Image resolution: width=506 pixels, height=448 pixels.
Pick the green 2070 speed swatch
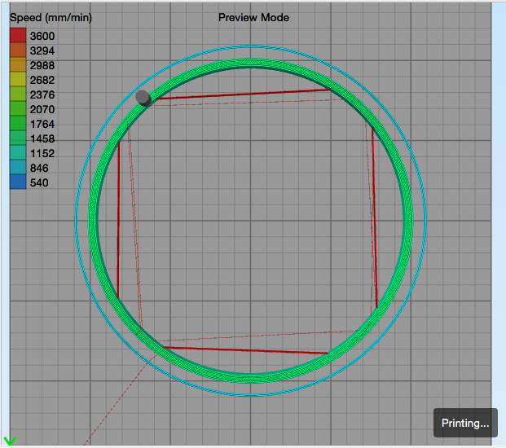click(18, 108)
